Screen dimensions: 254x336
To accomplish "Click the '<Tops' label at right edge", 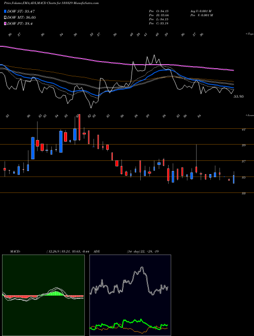I will point(250,34).
